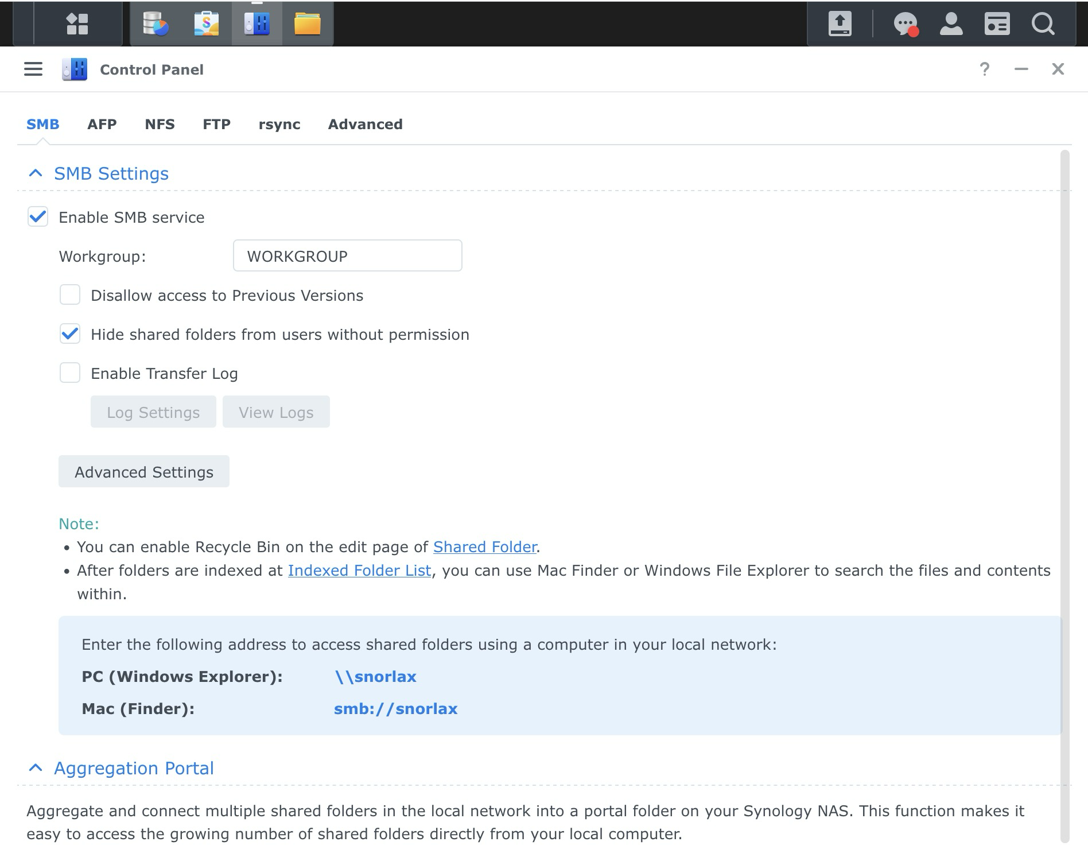
Task: Follow the Shared Folder link
Action: [485, 547]
